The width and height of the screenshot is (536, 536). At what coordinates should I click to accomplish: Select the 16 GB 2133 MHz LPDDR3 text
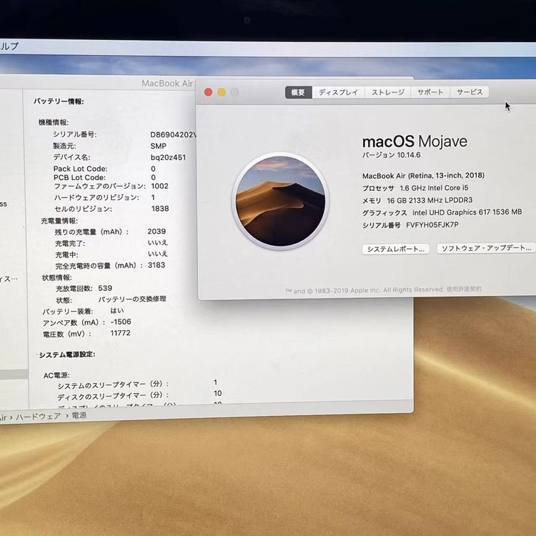(x=430, y=200)
